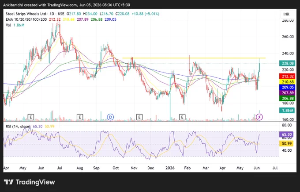This screenshot has height=192, width=300.
Task: Select the RSI (14, close) indicator legend
Action: (18, 127)
